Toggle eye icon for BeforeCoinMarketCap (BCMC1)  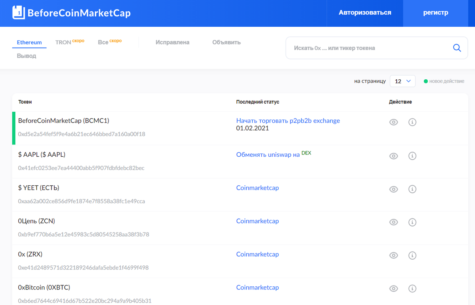click(x=394, y=122)
